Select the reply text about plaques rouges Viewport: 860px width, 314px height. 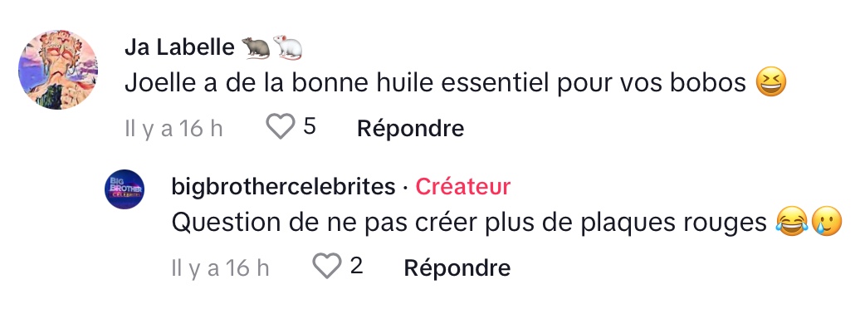[x=469, y=223]
